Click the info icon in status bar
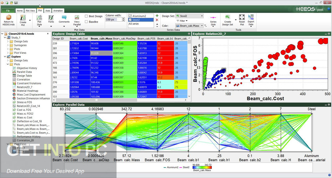 pos(329,175)
